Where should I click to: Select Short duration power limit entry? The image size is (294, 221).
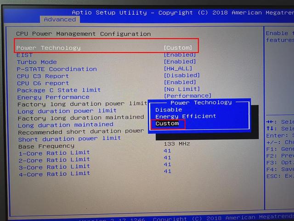pyautogui.click(x=69, y=139)
